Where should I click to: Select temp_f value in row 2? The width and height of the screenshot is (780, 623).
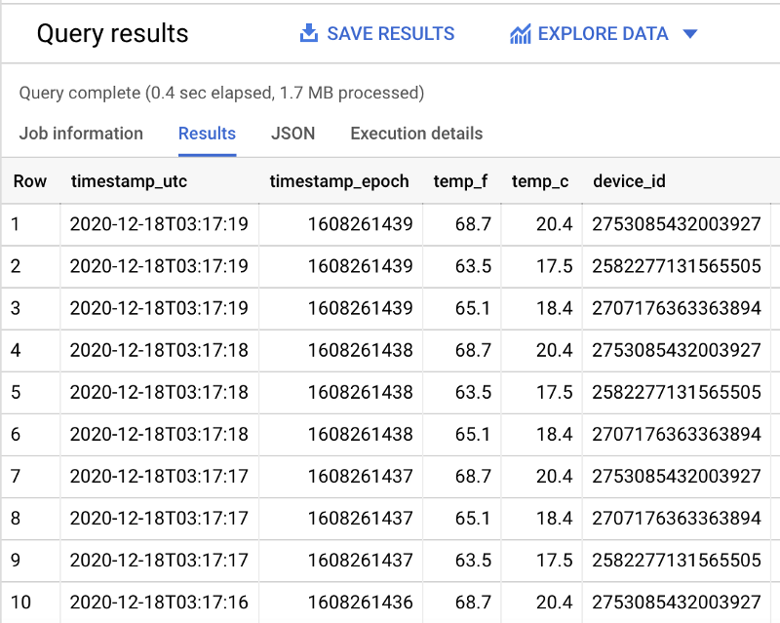(x=473, y=266)
